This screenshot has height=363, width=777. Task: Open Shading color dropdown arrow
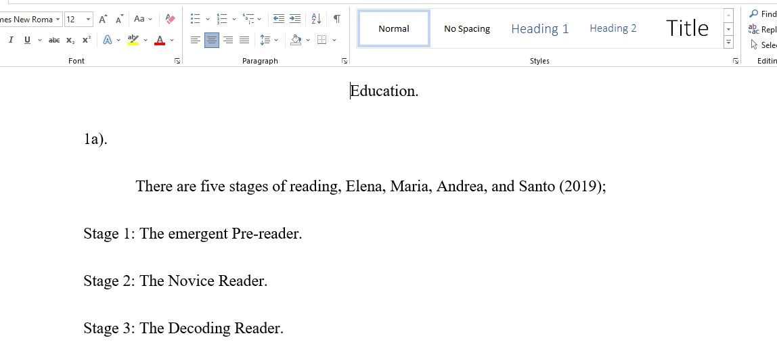click(308, 40)
